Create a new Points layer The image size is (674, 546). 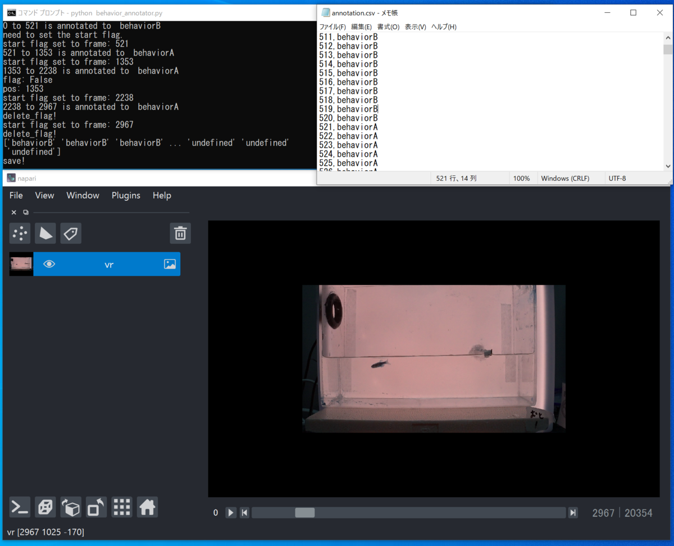coord(20,233)
